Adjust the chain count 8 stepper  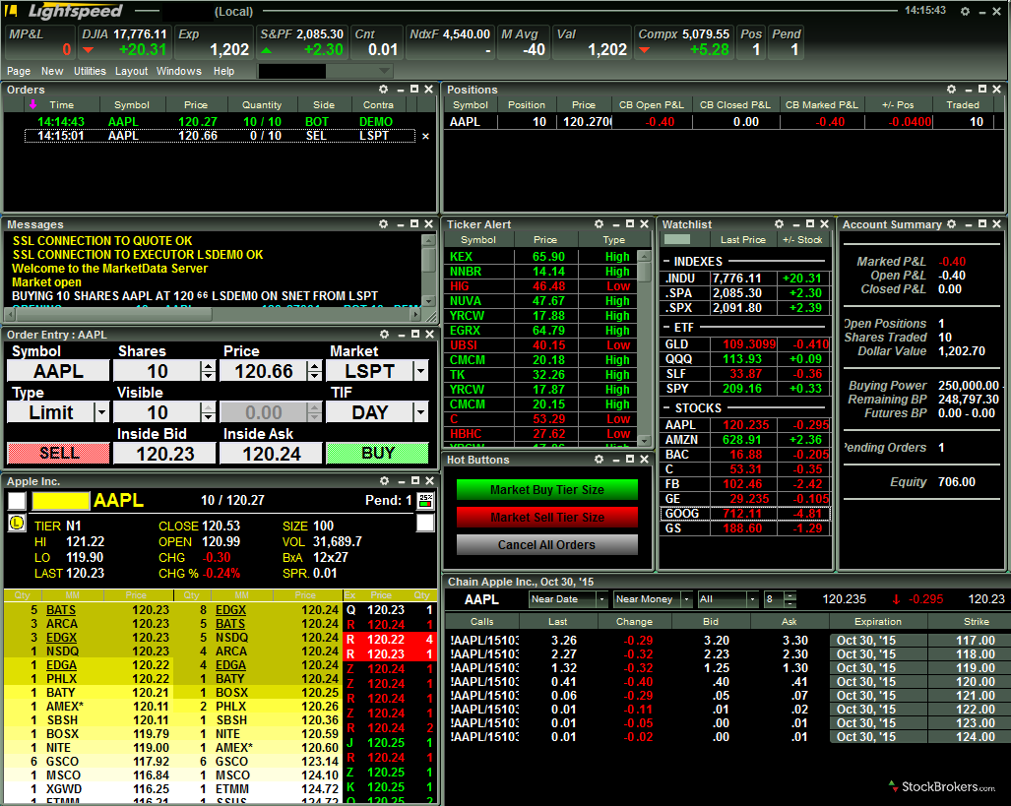[x=790, y=599]
